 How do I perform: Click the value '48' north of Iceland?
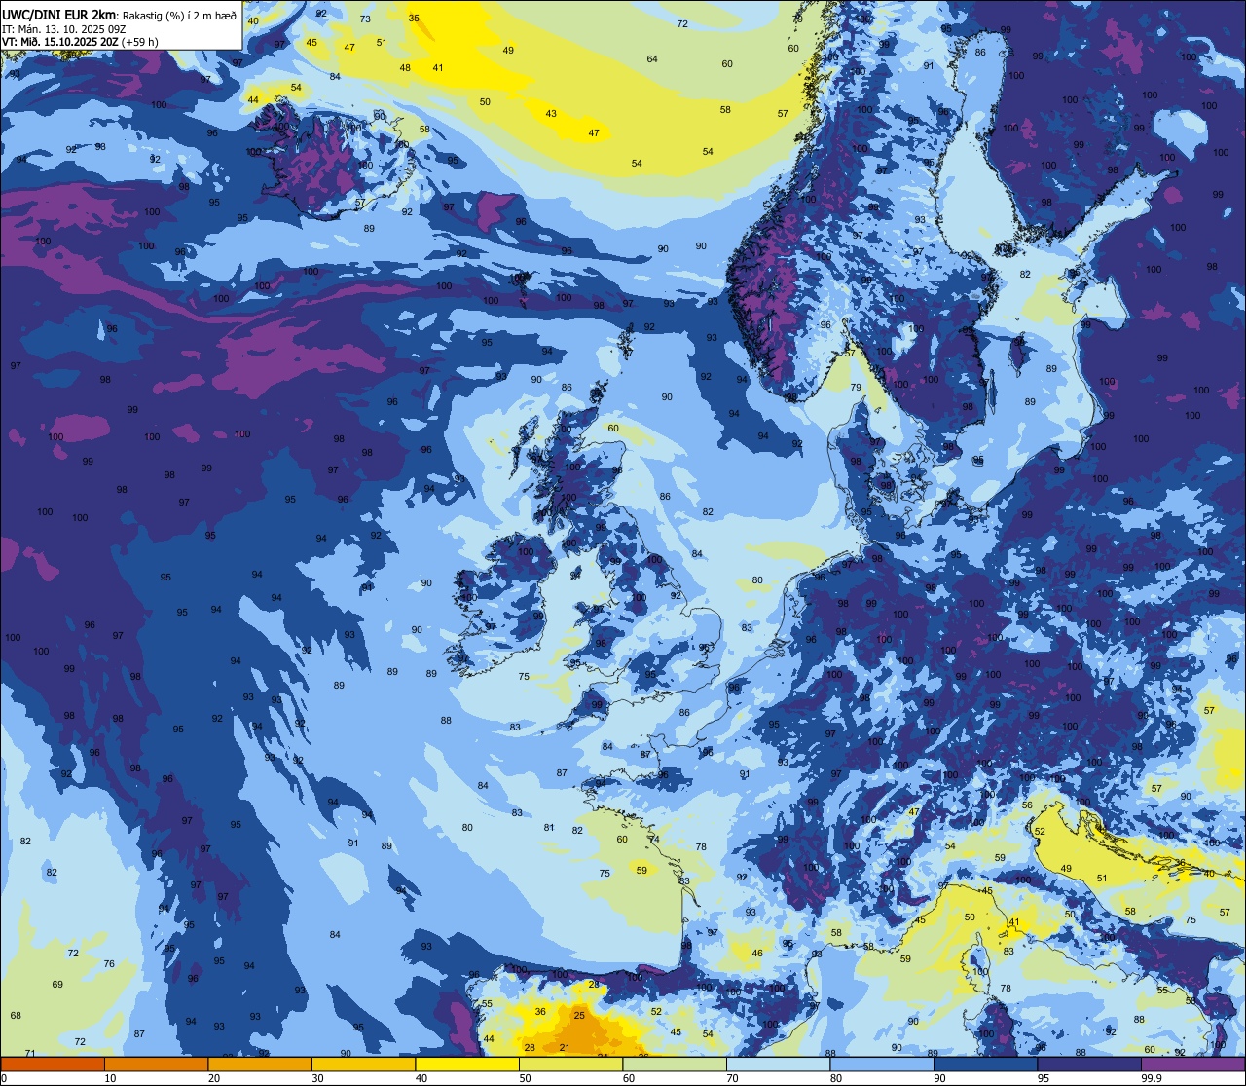click(405, 68)
